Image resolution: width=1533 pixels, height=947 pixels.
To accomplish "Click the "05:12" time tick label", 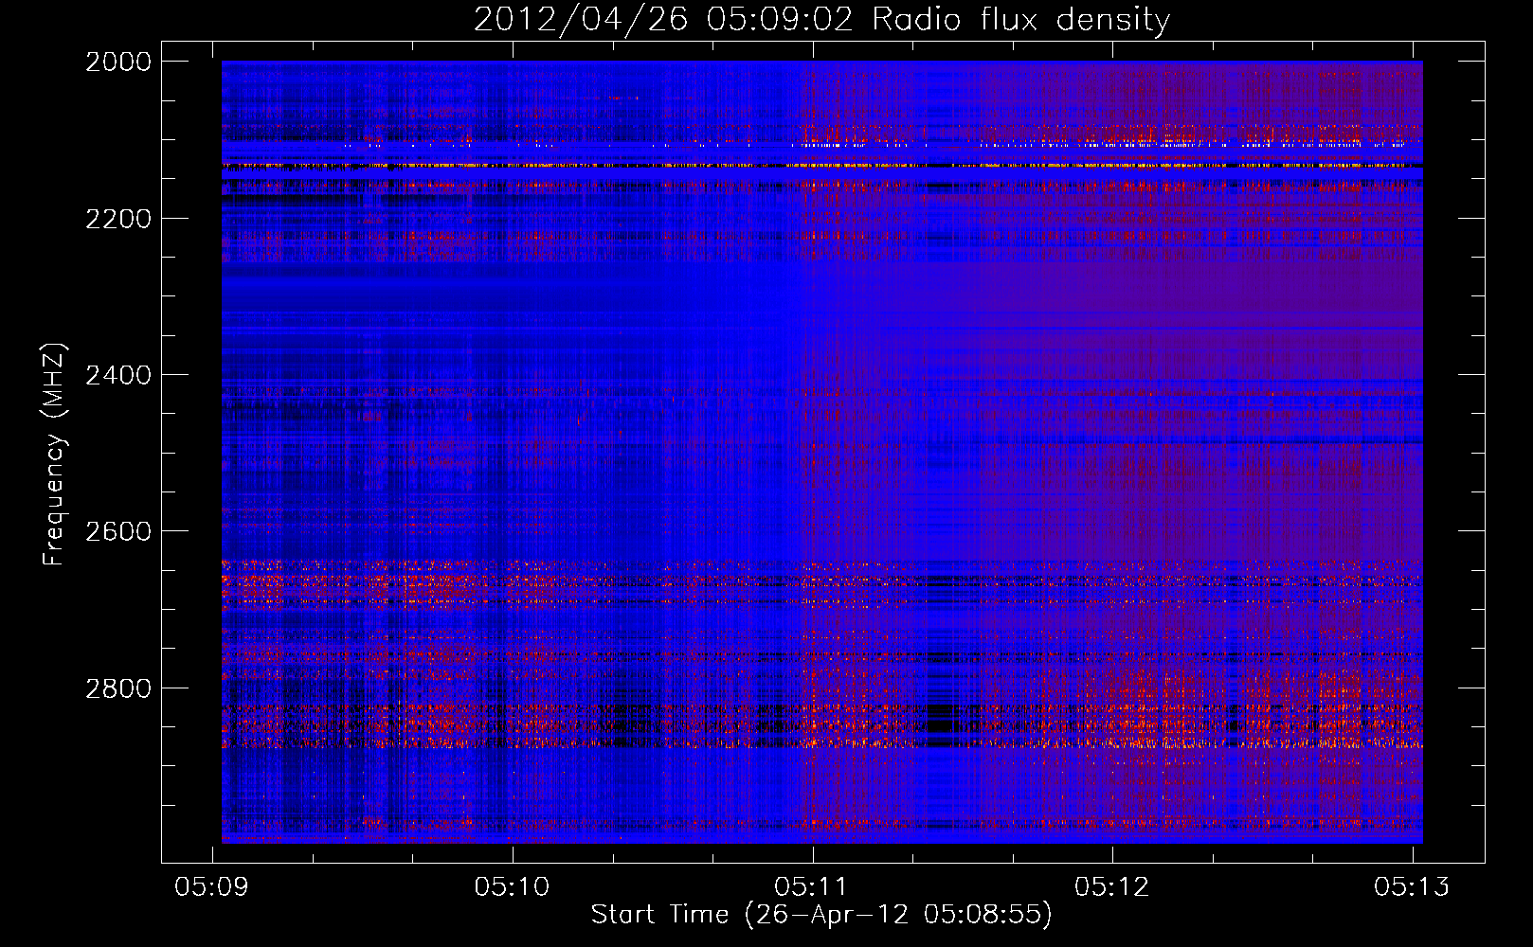I will (1112, 886).
